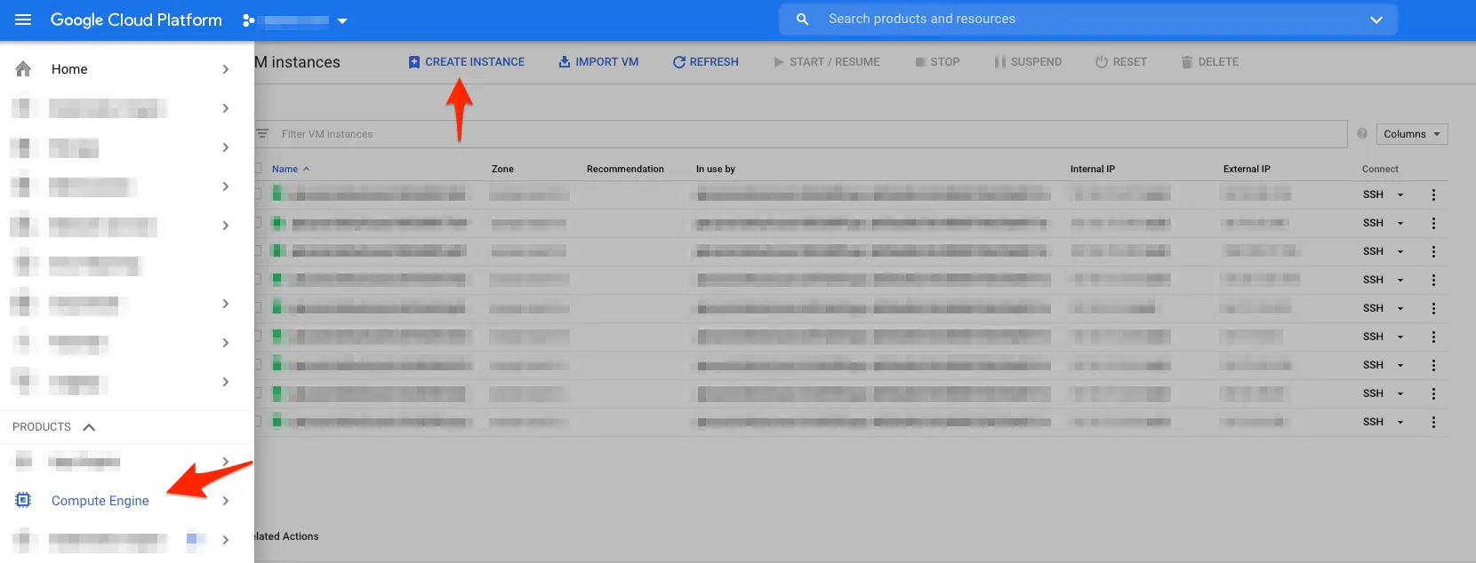
Task: Collapse the PRODUCTS section
Action: point(89,427)
